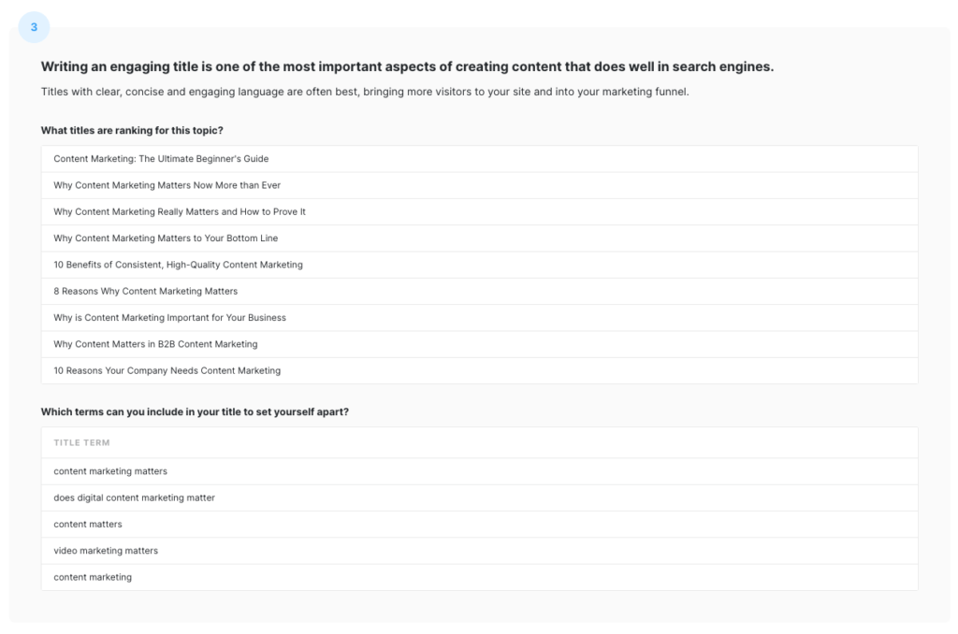Select '10 Reasons Your Company Needs Content Marketing'
The image size is (958, 634).
tap(167, 370)
